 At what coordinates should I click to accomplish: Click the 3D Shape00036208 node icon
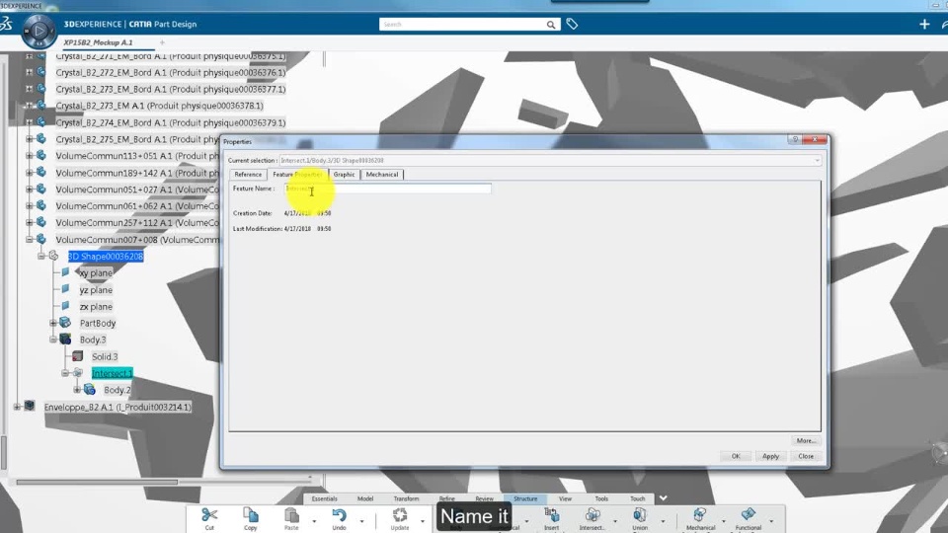coord(53,257)
